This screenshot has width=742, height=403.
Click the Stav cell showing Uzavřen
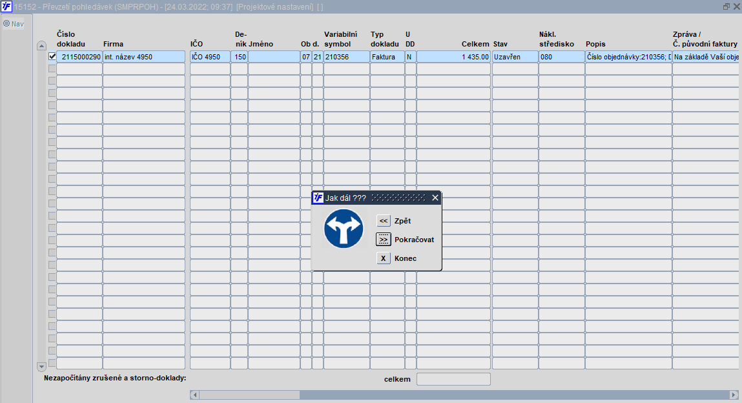coord(515,57)
